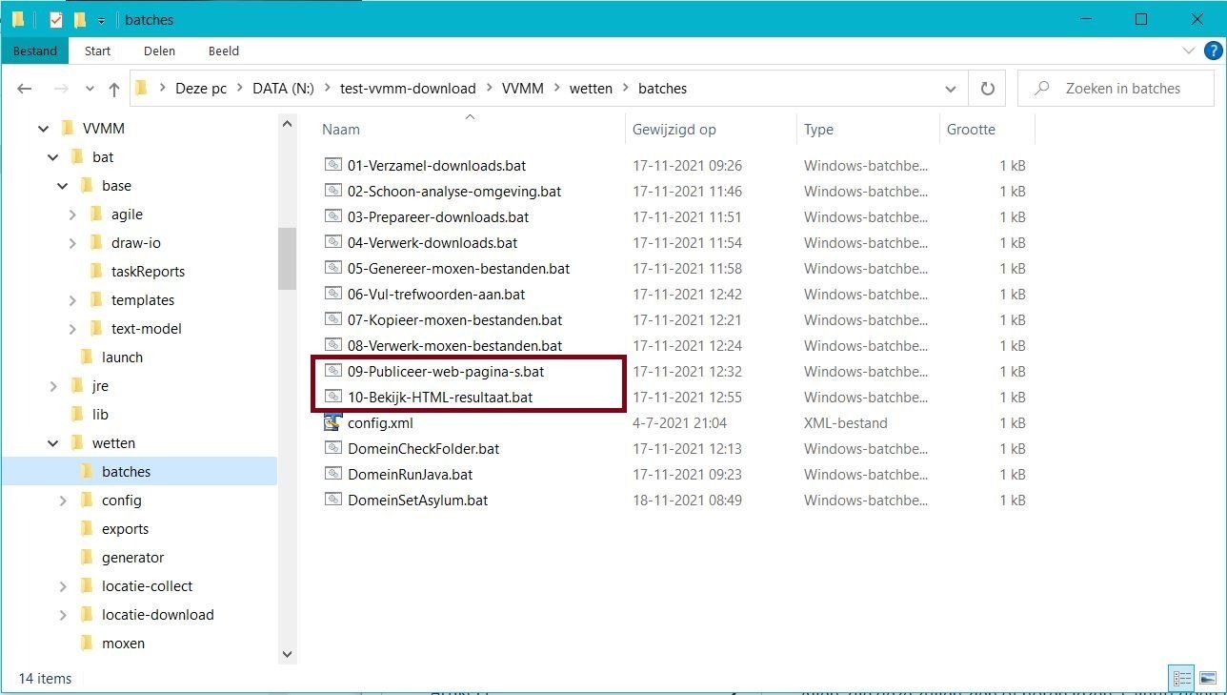Select 03-Prepareer-downloads.bat file icon

click(x=332, y=216)
